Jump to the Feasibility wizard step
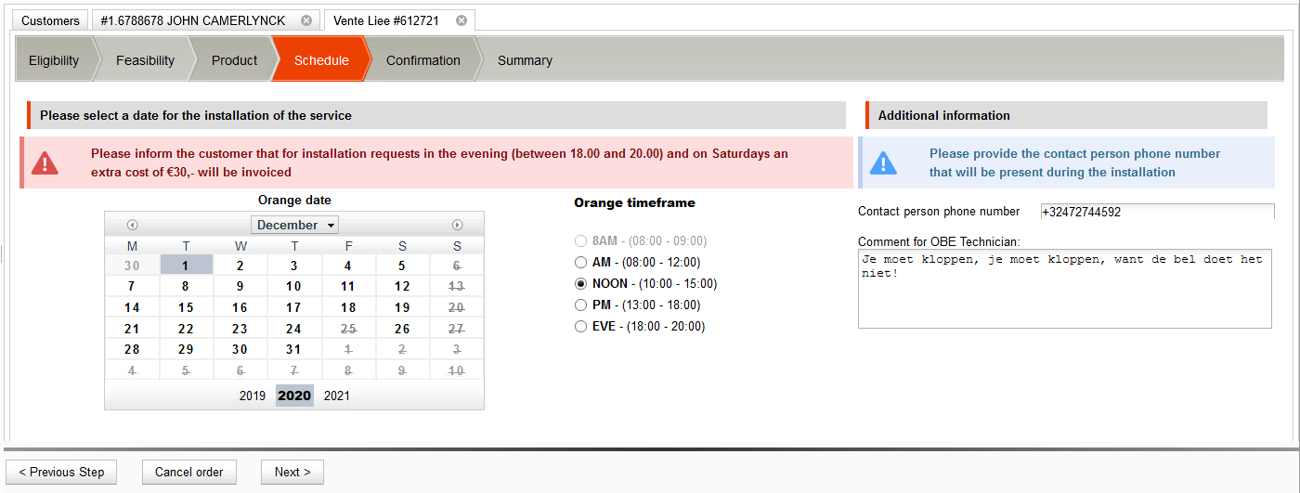Viewport: 1300px width, 493px height. (x=145, y=60)
